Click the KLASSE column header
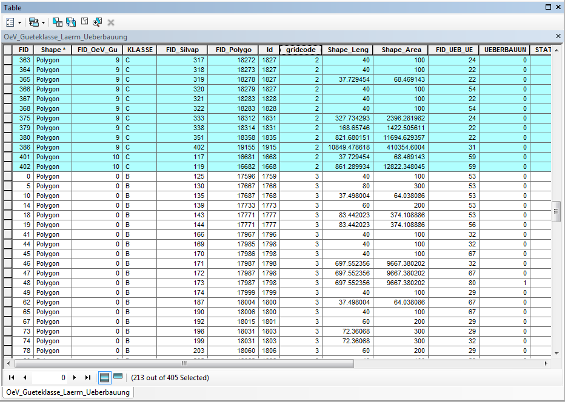This screenshot has height=402, width=565. [139, 50]
